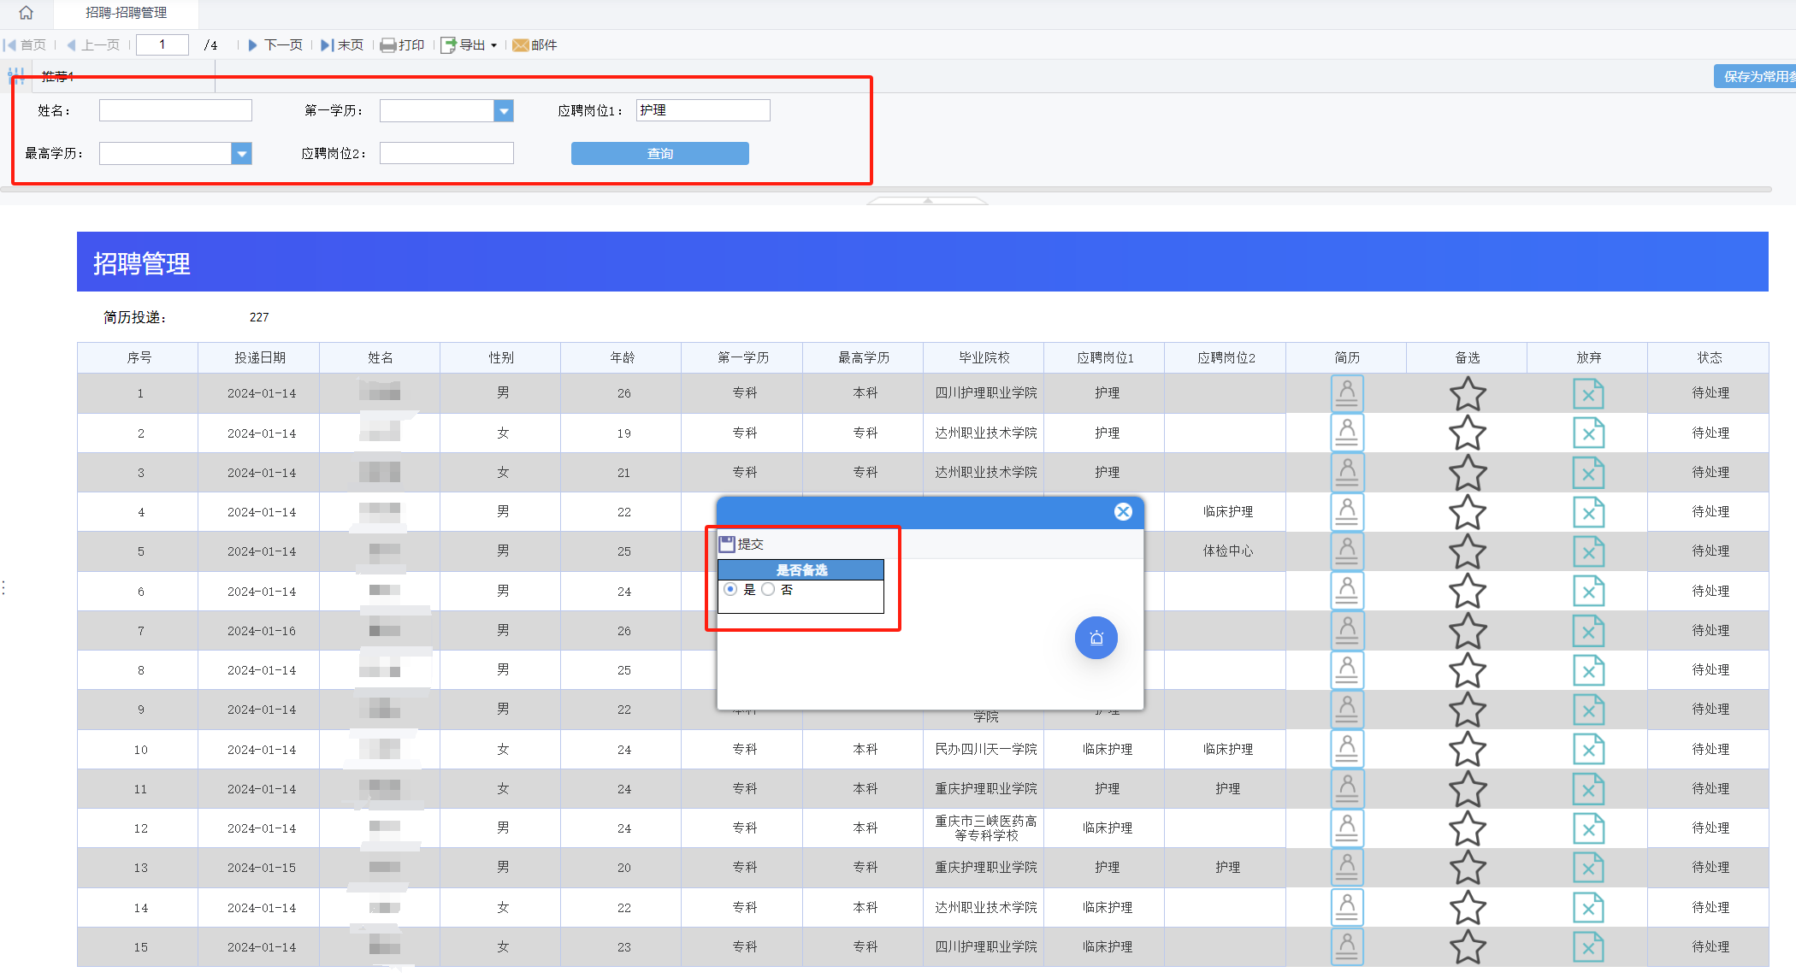Expand the 最高学历 dropdown
This screenshot has height=978, width=1796.
point(242,154)
